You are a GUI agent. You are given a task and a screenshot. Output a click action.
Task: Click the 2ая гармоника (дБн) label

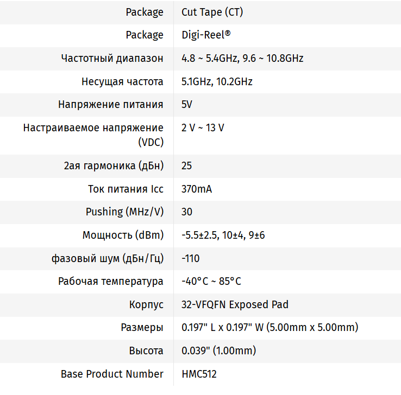(114, 165)
